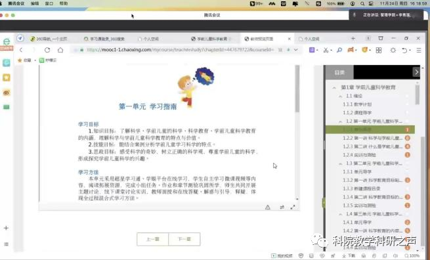Open the four-square apps grid icon
430x260 pixels.
click(379, 50)
